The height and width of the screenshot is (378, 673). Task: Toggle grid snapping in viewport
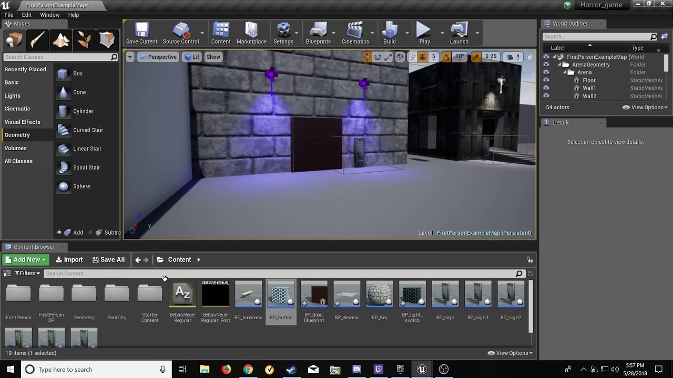point(422,57)
